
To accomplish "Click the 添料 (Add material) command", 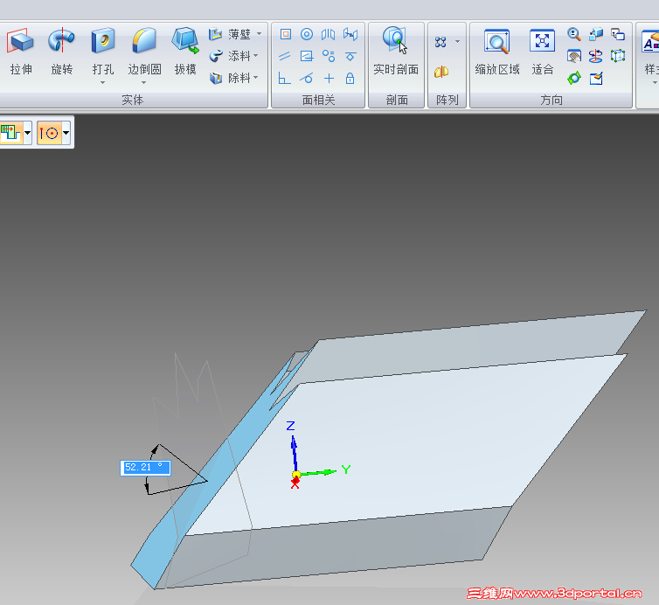I will (231, 56).
